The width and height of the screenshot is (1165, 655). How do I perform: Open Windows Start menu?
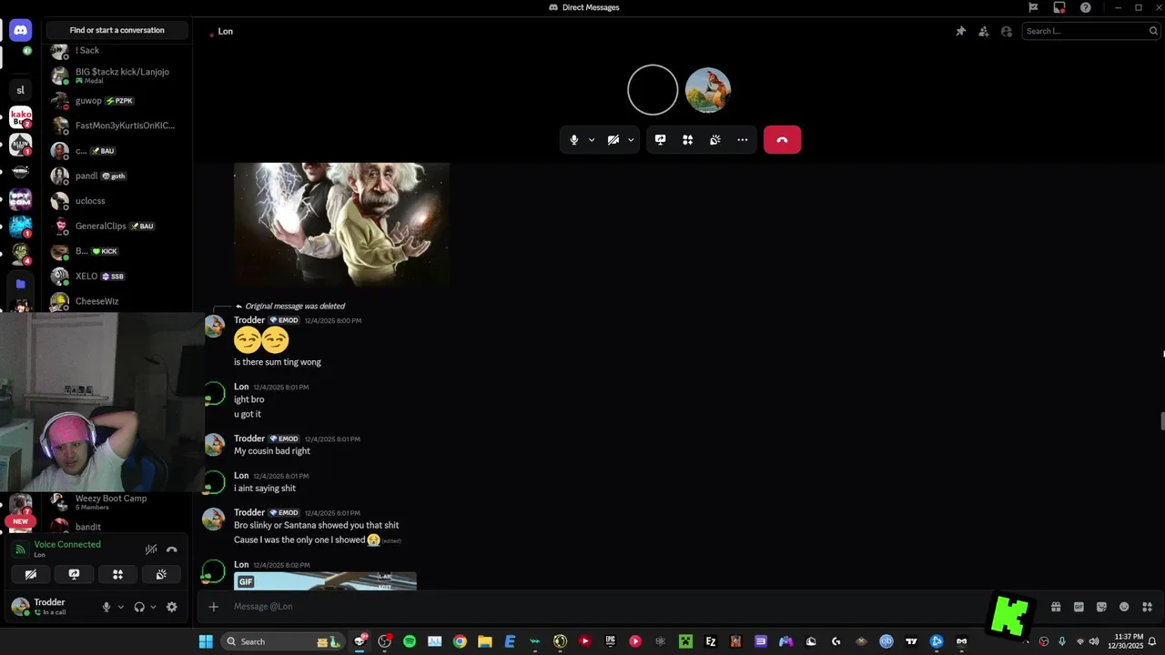206,641
